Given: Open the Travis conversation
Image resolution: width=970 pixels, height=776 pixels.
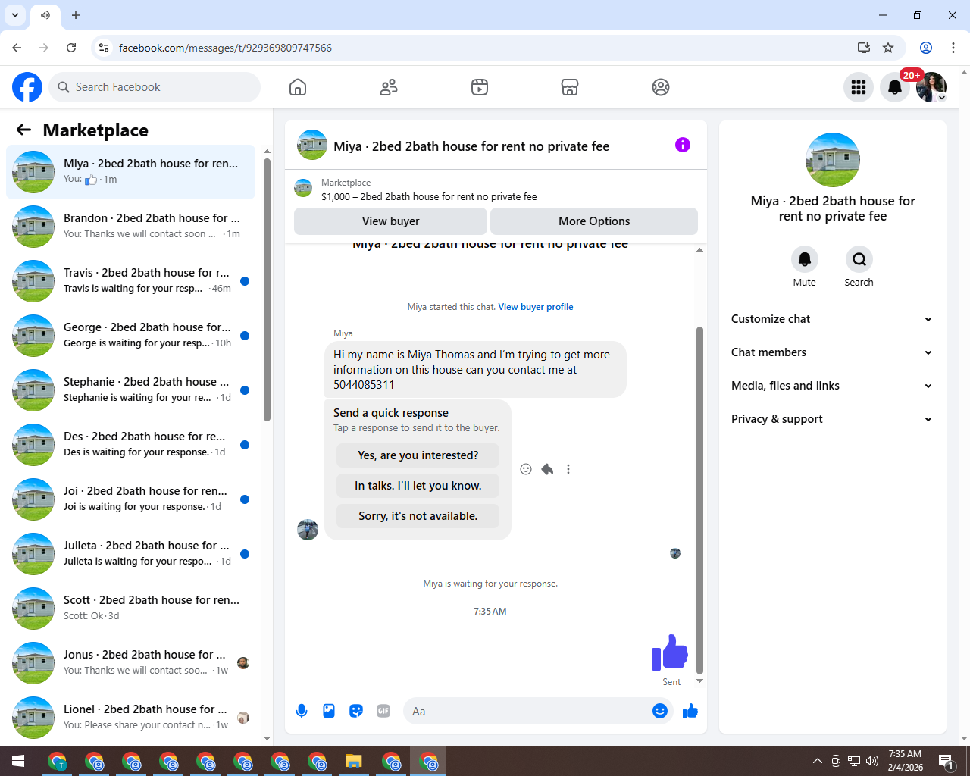Looking at the screenshot, I should pyautogui.click(x=131, y=281).
